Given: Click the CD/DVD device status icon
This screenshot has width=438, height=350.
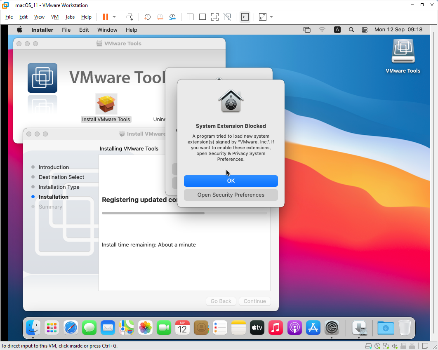Looking at the screenshot, I should [x=377, y=346].
